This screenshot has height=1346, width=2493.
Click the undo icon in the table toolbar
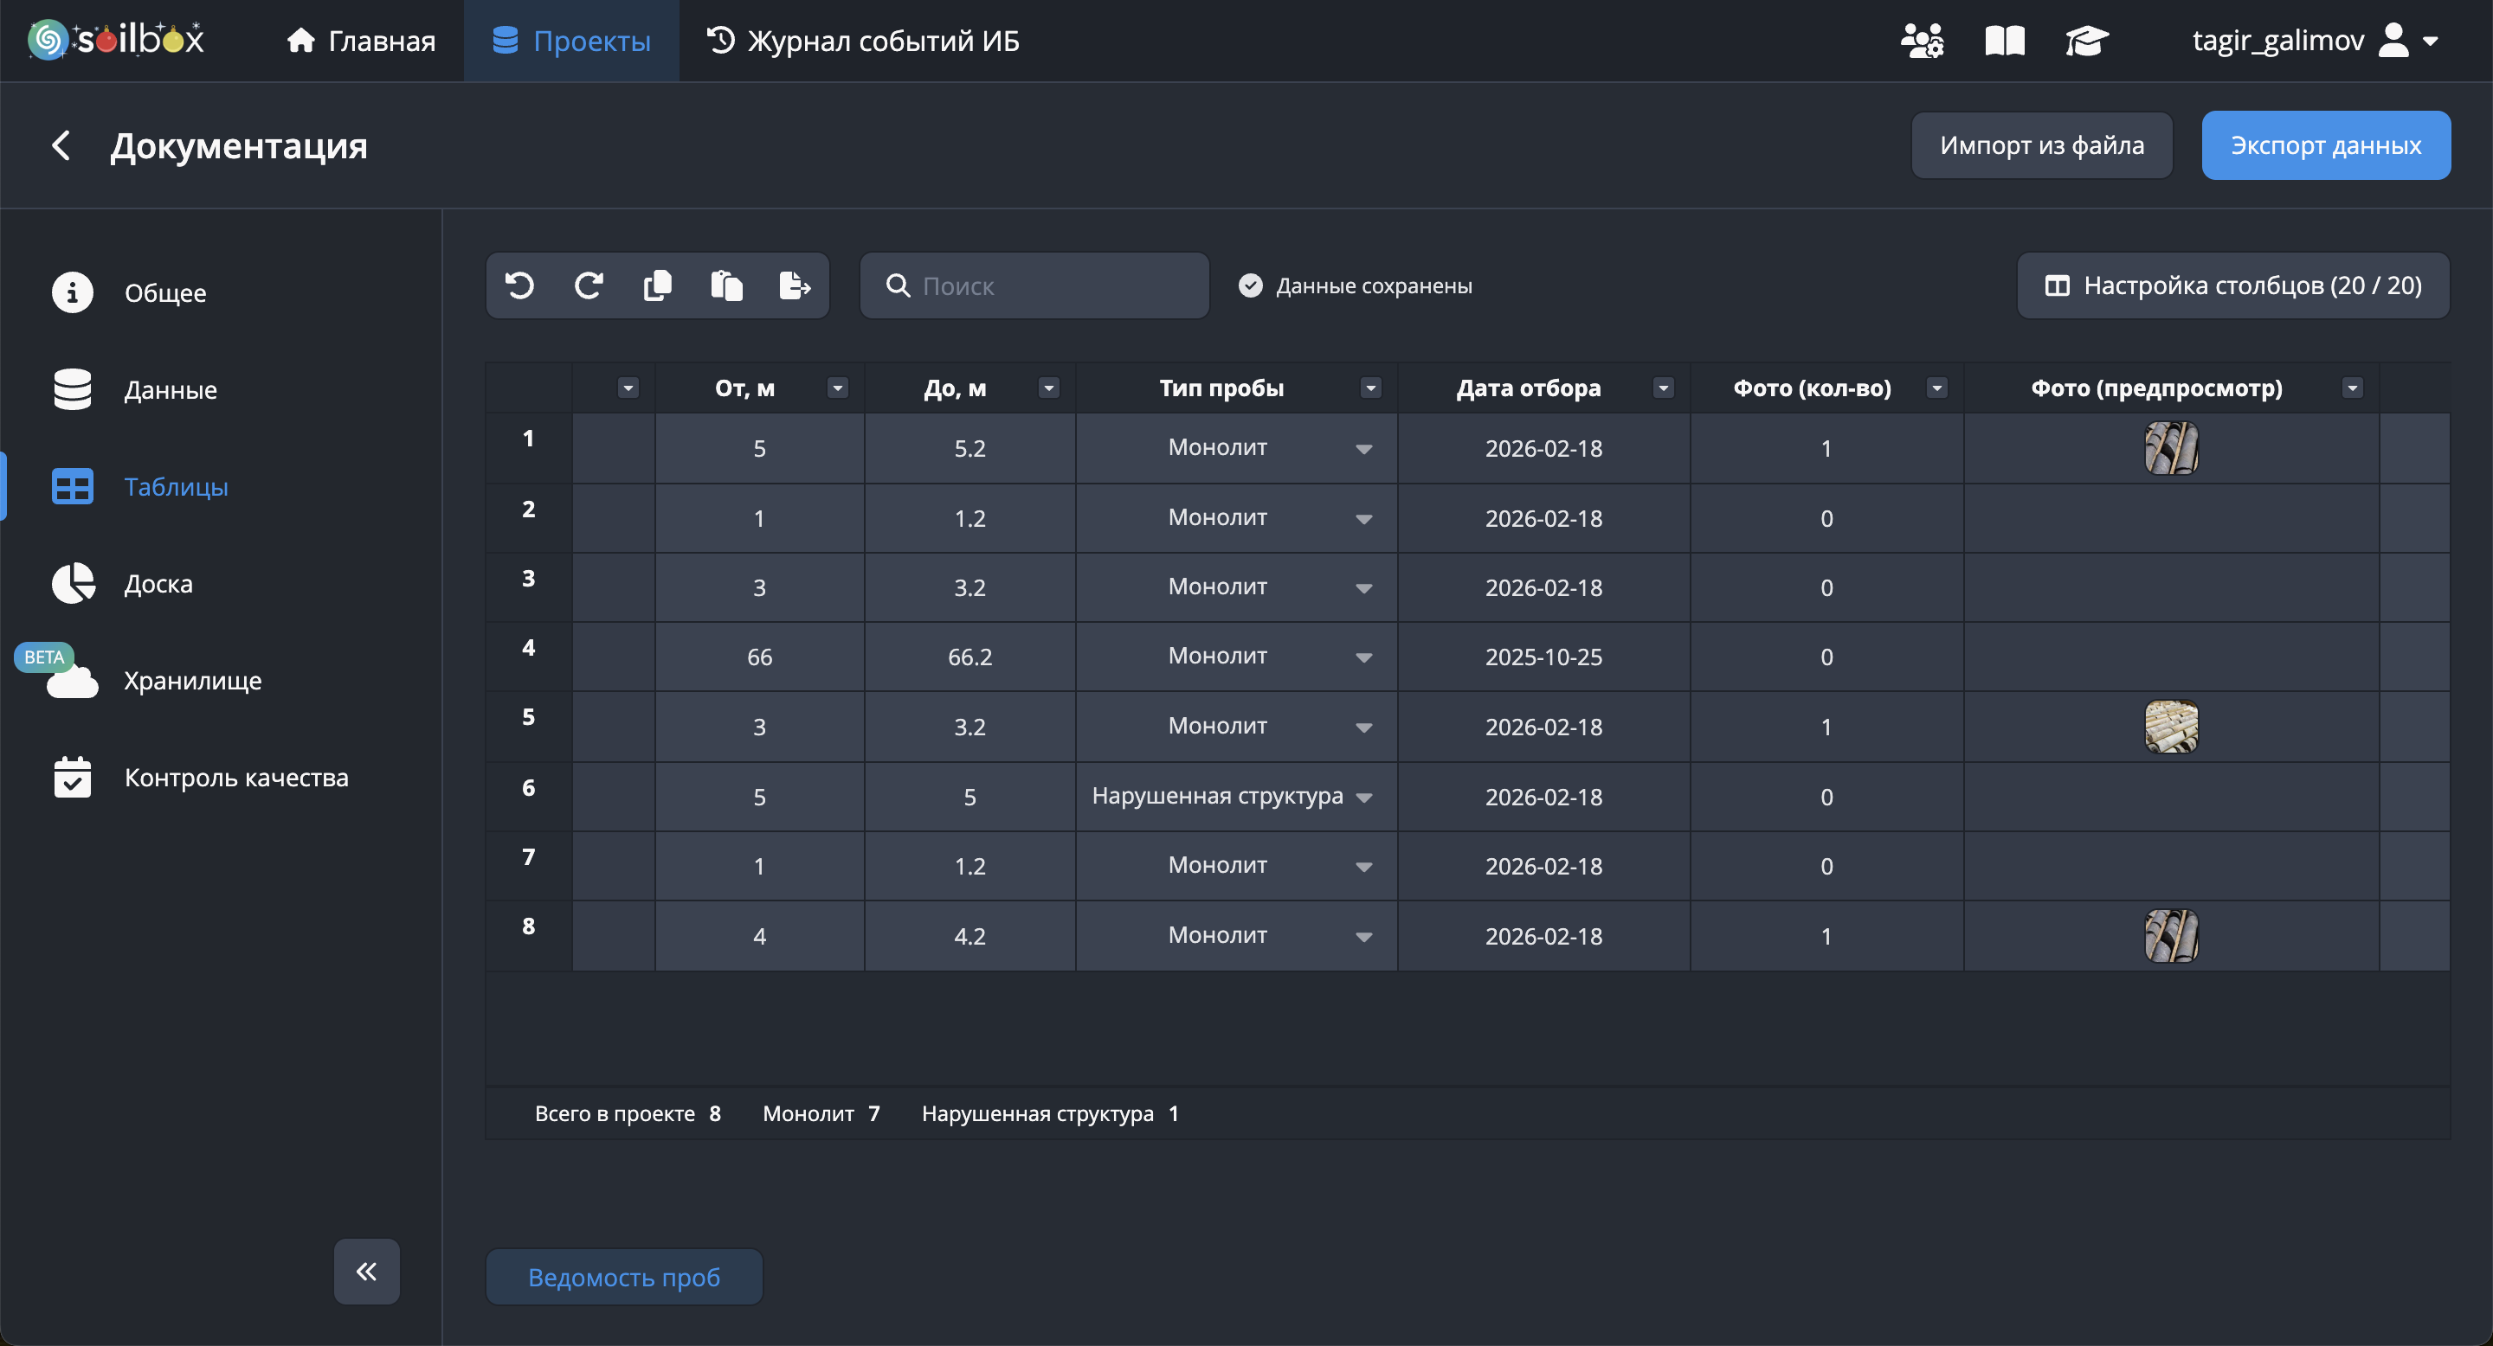coord(519,285)
